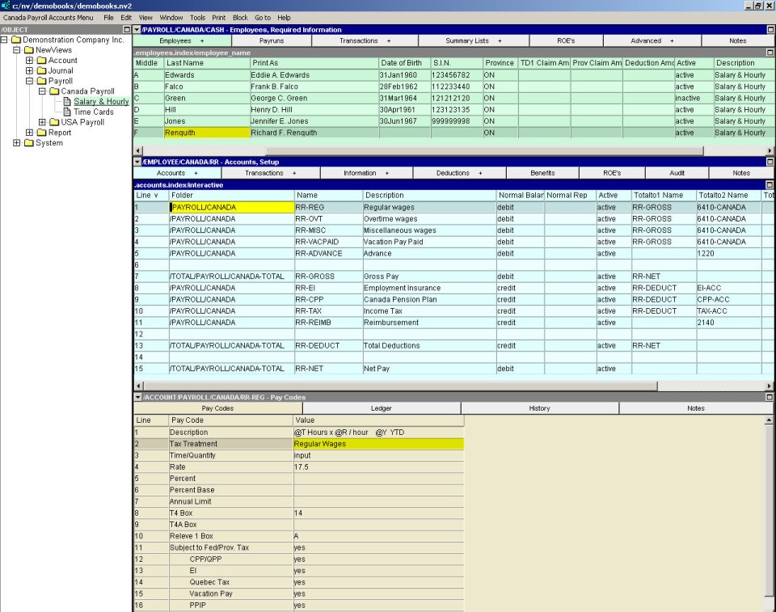This screenshot has height=612, width=776.
Task: Open dropdown arrow of PAYROLL/CANADA/CASH window
Action: (x=137, y=30)
